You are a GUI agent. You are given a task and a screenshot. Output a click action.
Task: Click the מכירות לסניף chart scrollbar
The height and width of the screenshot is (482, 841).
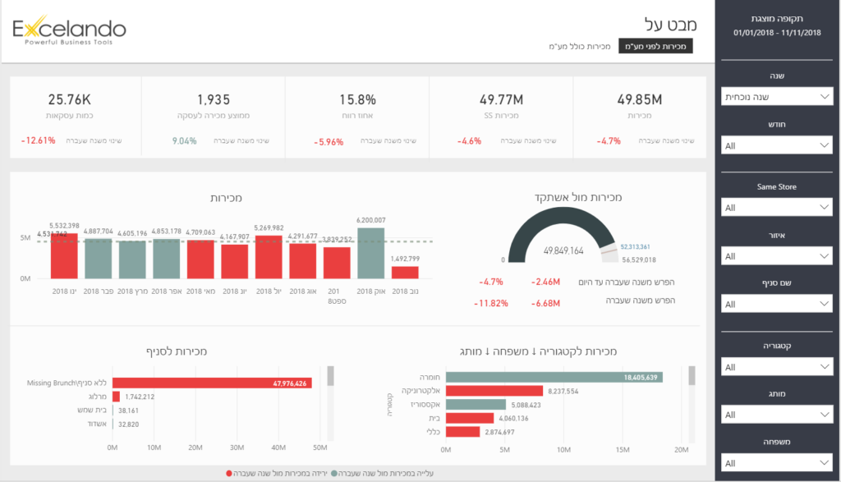click(331, 376)
